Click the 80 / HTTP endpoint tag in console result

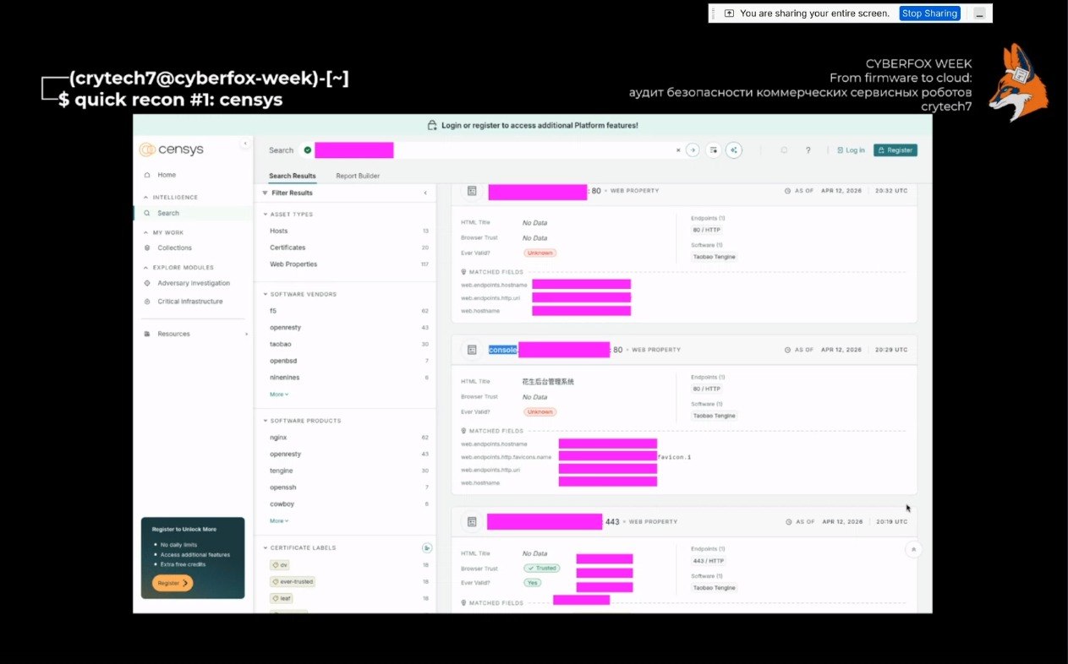pyautogui.click(x=707, y=389)
